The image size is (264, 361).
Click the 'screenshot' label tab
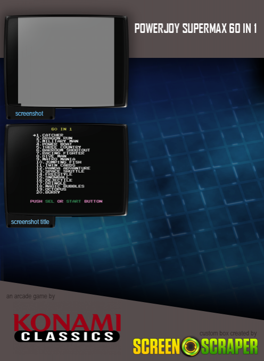point(29,114)
